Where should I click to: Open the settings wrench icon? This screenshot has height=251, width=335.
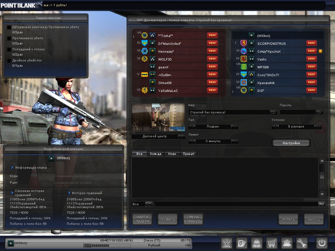point(302,243)
